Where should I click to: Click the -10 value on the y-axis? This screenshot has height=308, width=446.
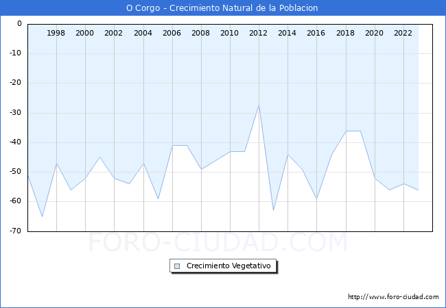[x=15, y=53]
